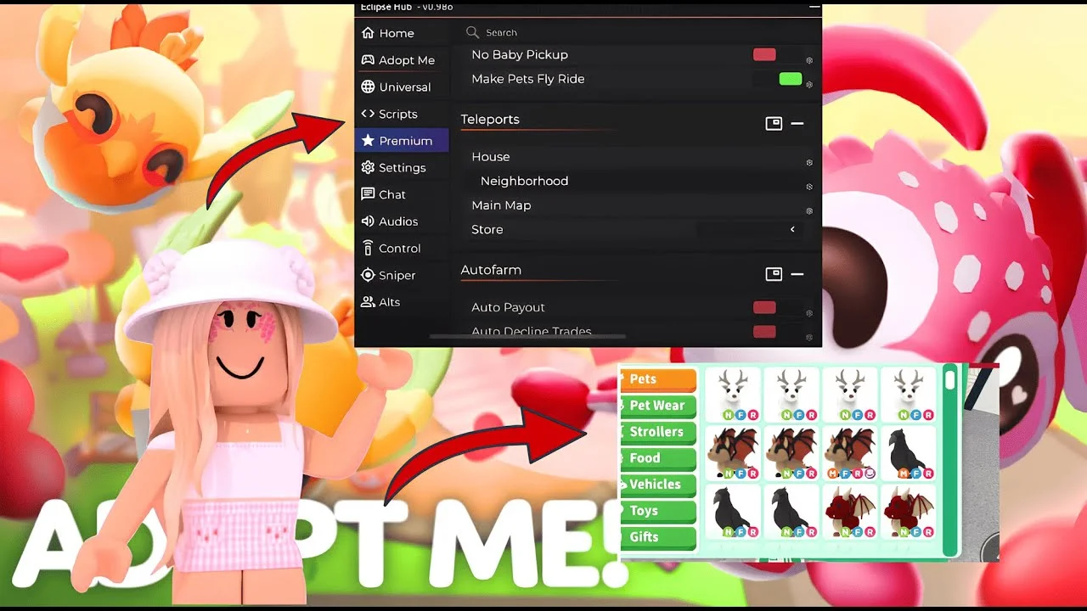
Task: Open the Universal globe section
Action: (x=368, y=87)
